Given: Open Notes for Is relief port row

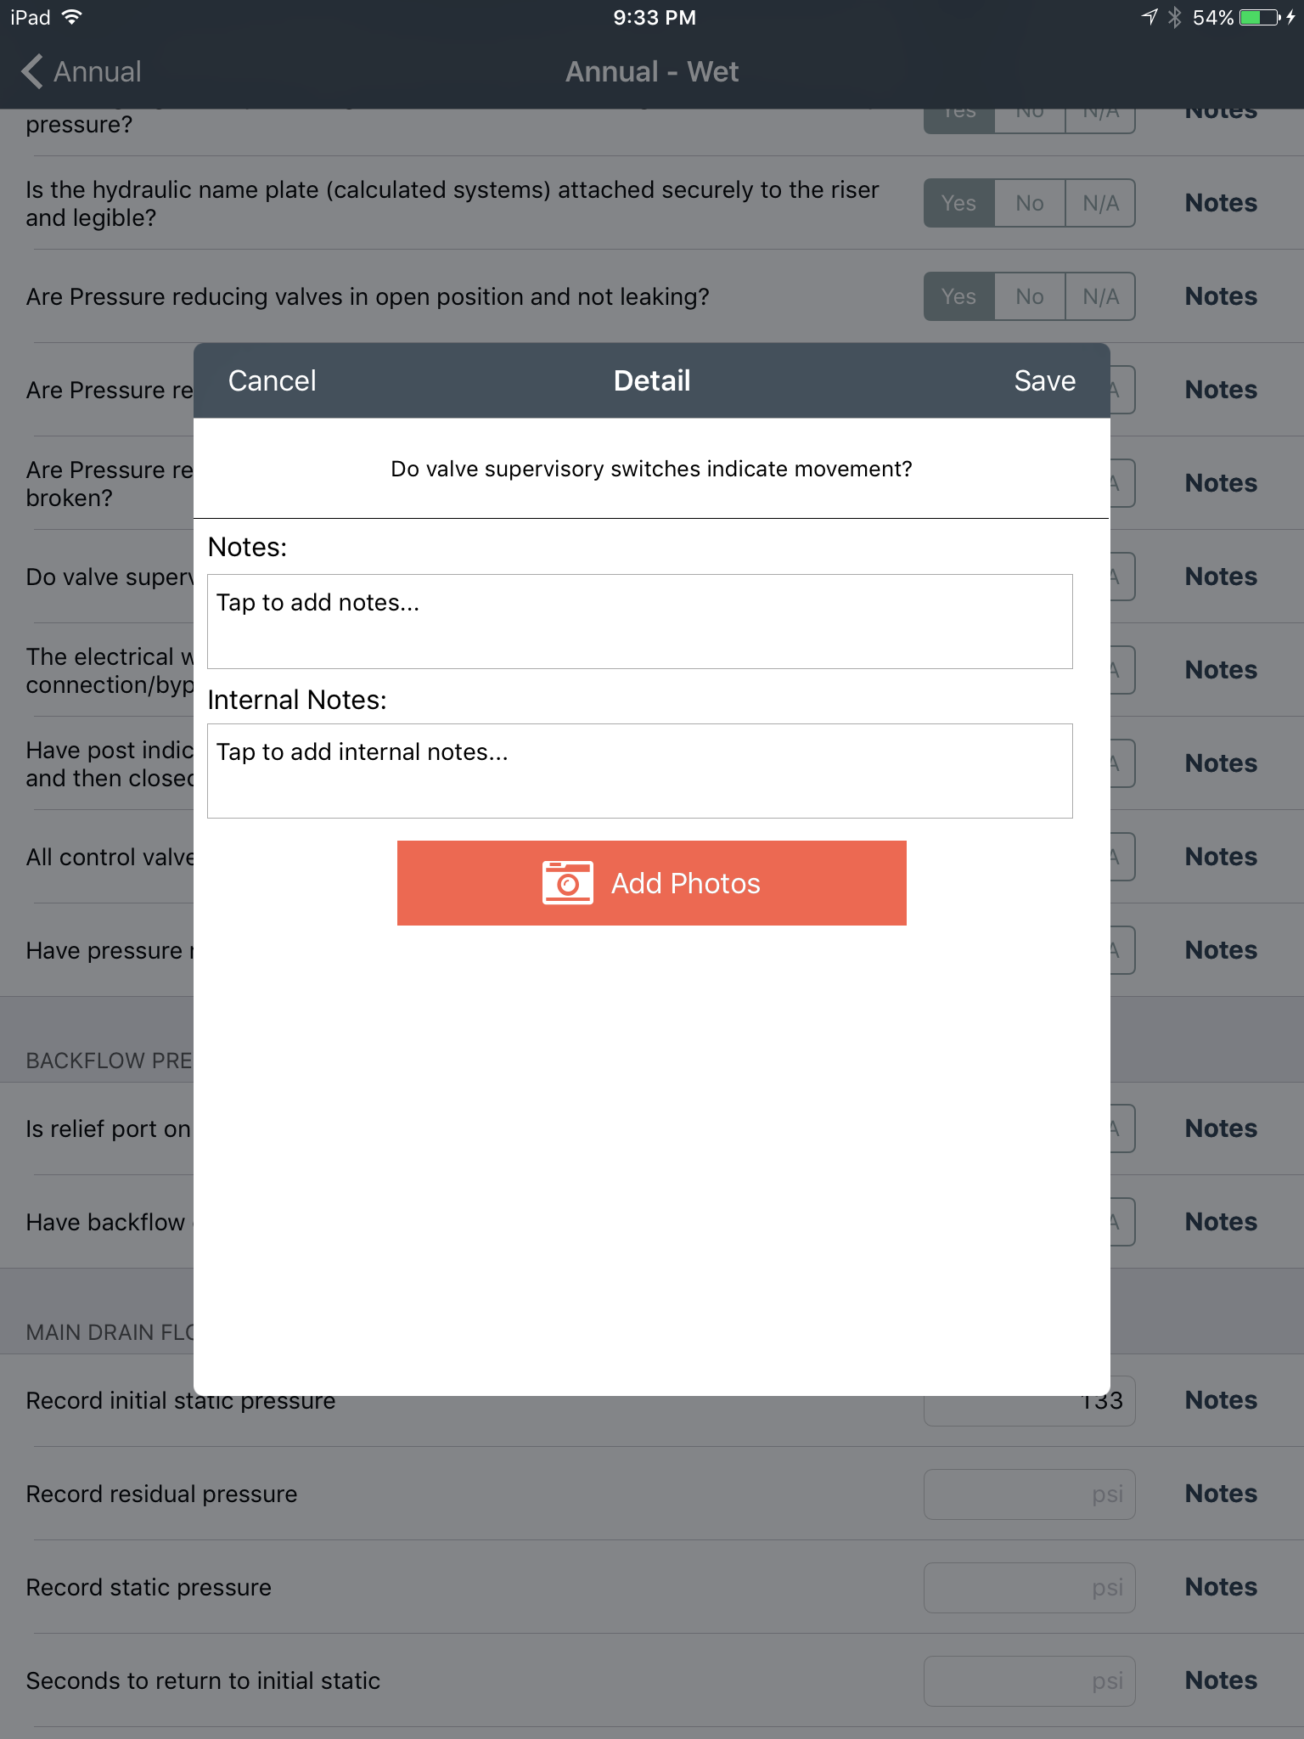Looking at the screenshot, I should tap(1221, 1128).
